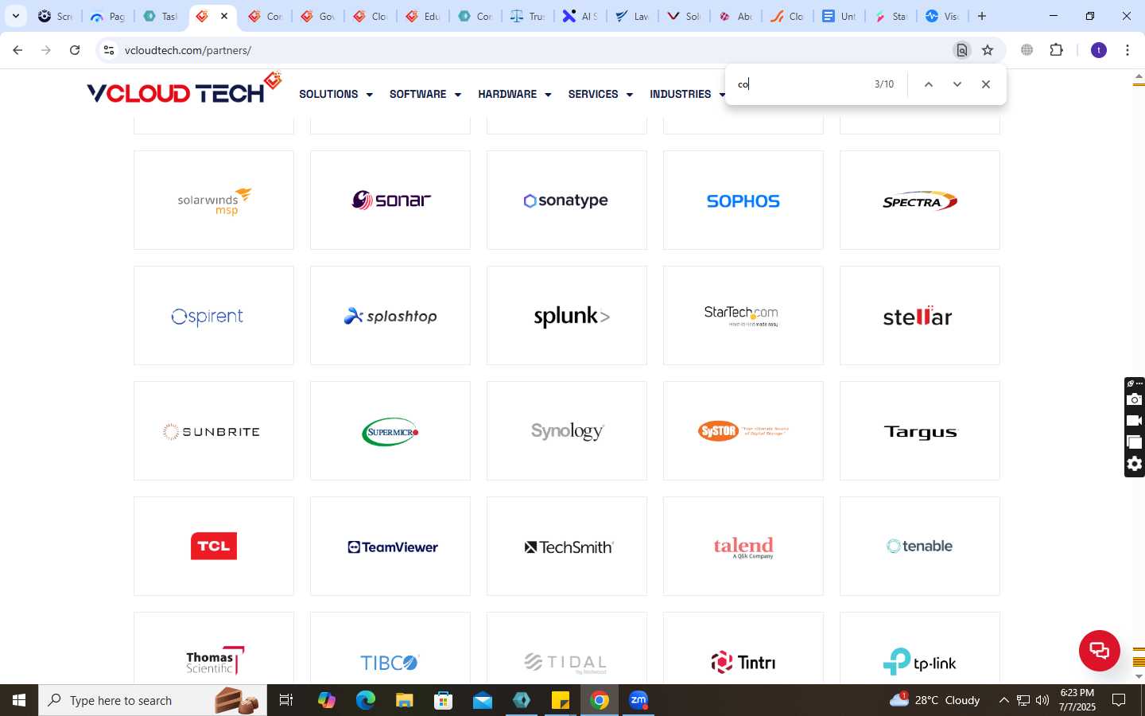Open the StarTech.com partner card
The height and width of the screenshot is (716, 1145).
pyautogui.click(x=743, y=316)
